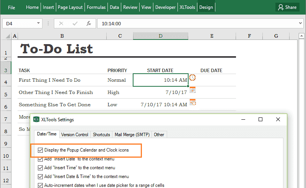Viewport: 306px width, 188px height.
Task: Select column D header
Action: [x=160, y=36]
